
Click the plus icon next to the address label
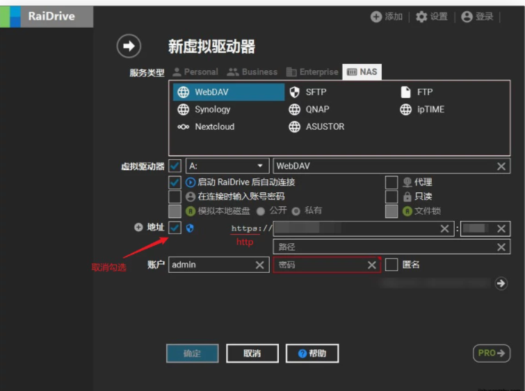tap(138, 227)
